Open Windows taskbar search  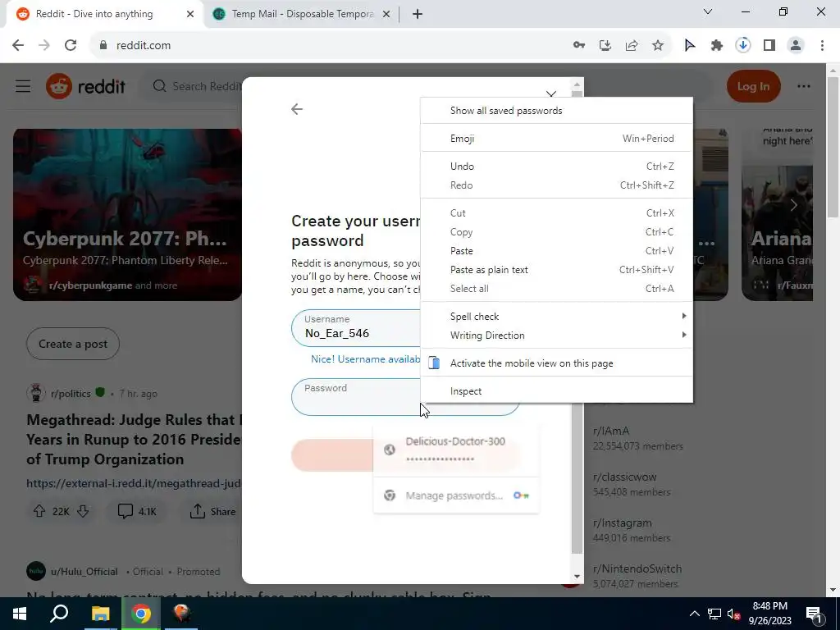coord(59,614)
